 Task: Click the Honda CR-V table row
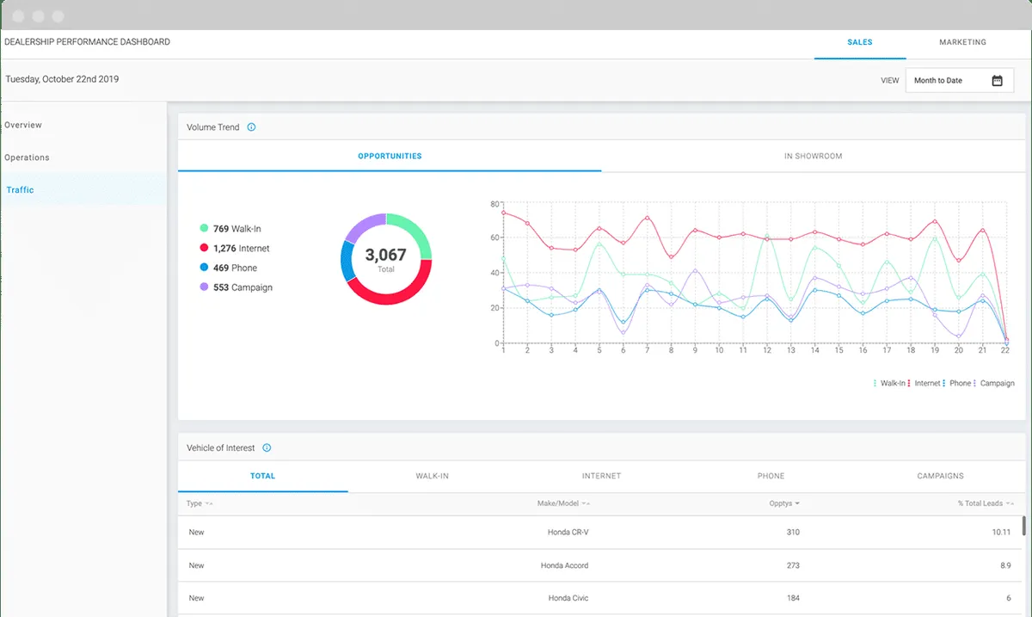pyautogui.click(x=568, y=533)
